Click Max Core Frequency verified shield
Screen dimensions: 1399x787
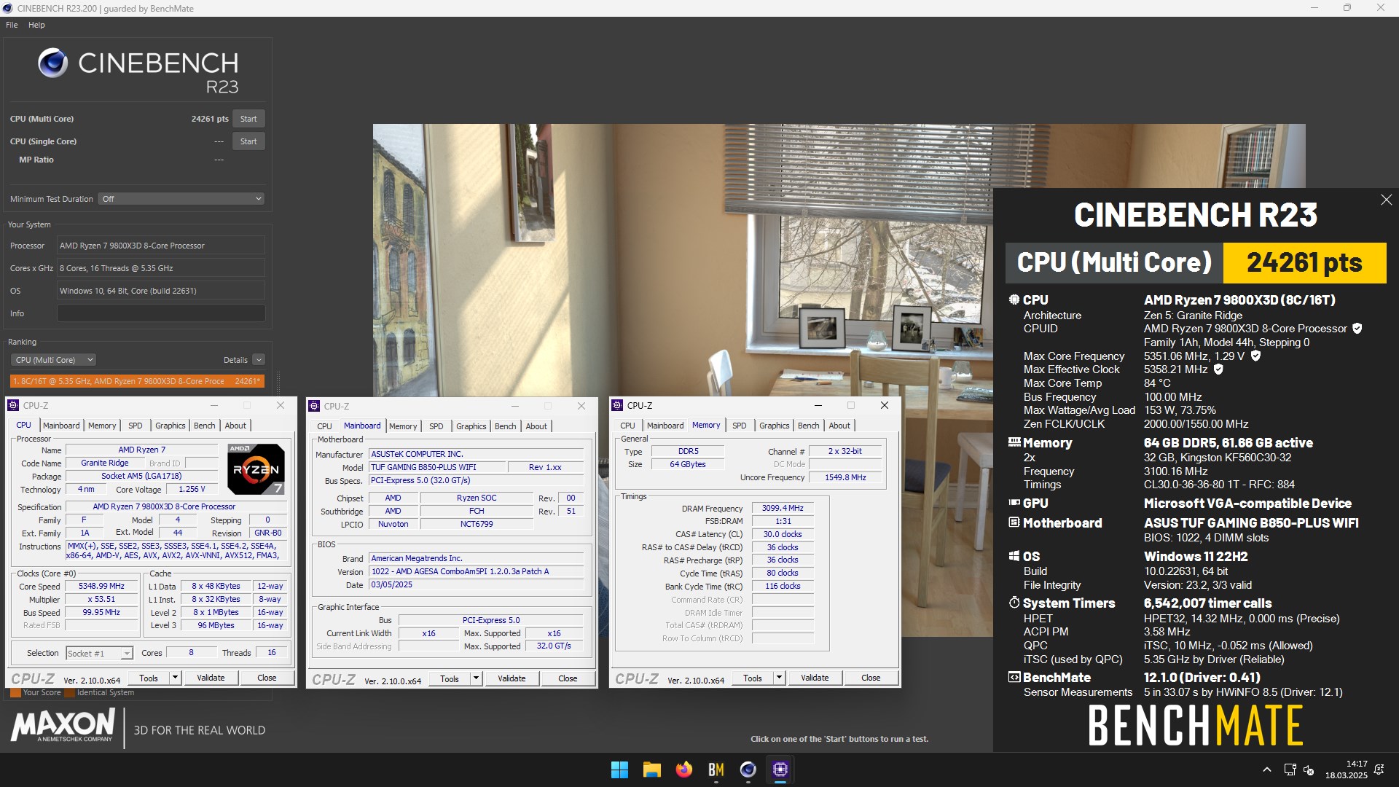[x=1255, y=356]
